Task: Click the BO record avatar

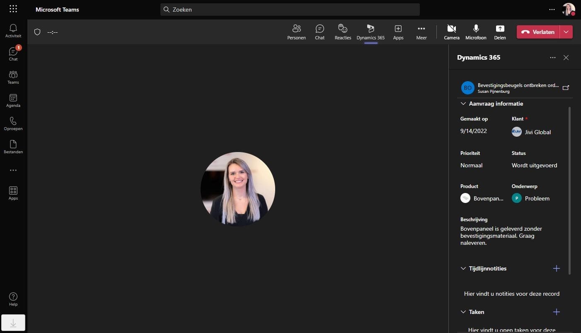Action: click(x=468, y=88)
